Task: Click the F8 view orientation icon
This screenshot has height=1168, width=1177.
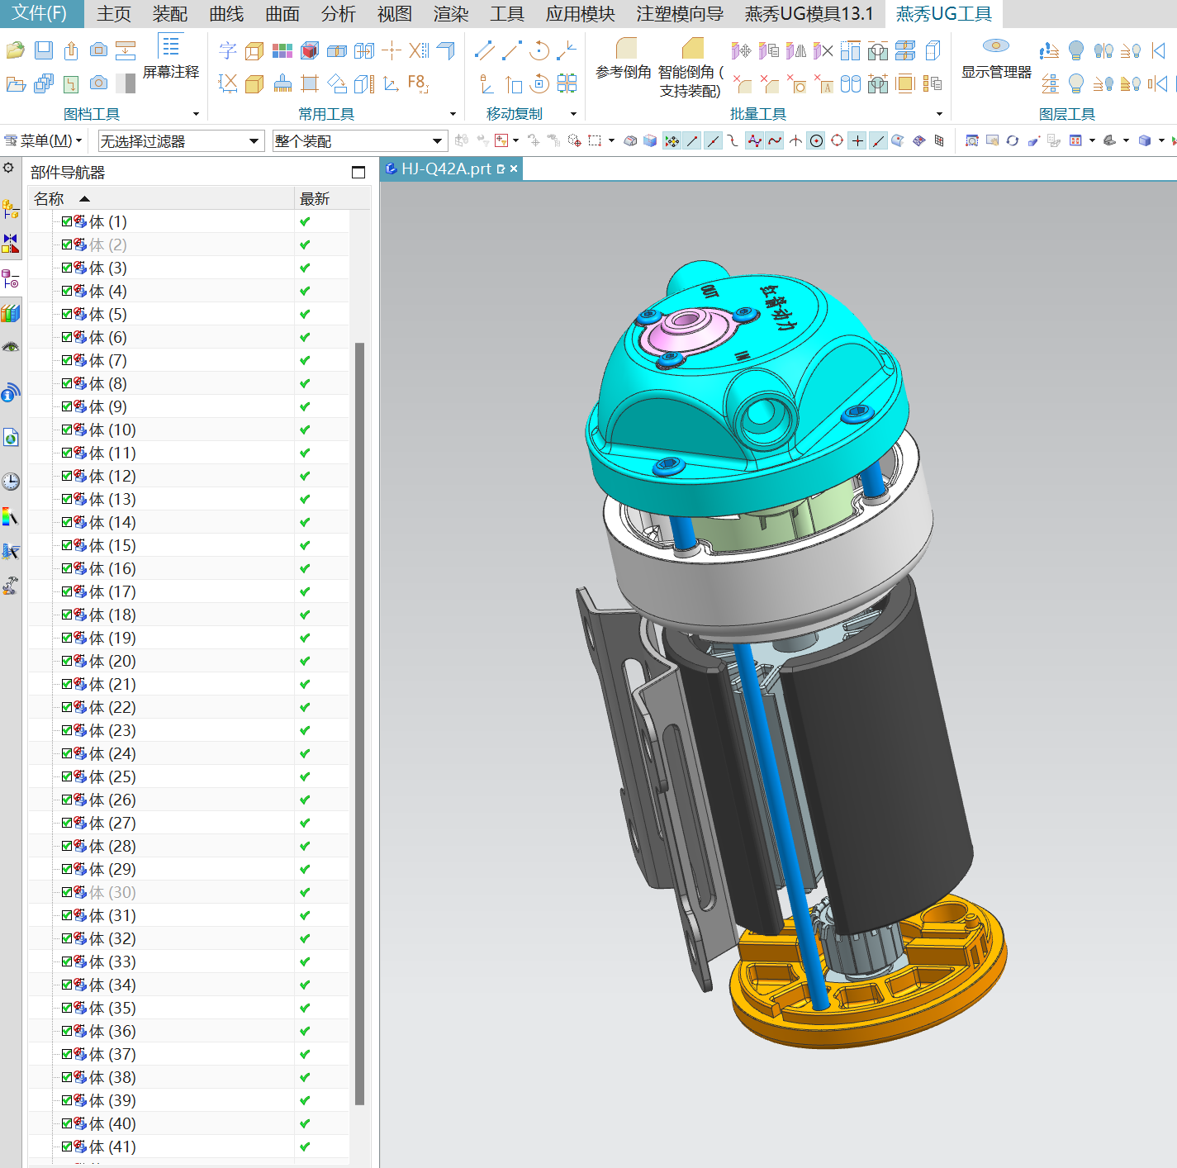Action: pos(418,83)
